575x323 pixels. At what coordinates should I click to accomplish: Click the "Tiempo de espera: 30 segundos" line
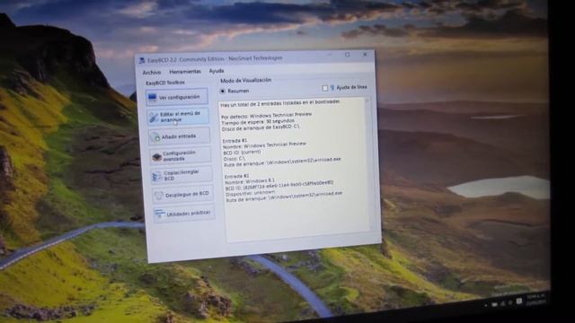(258, 122)
